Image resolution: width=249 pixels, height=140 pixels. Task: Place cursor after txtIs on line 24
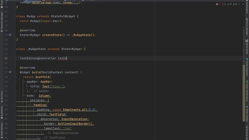67,58
